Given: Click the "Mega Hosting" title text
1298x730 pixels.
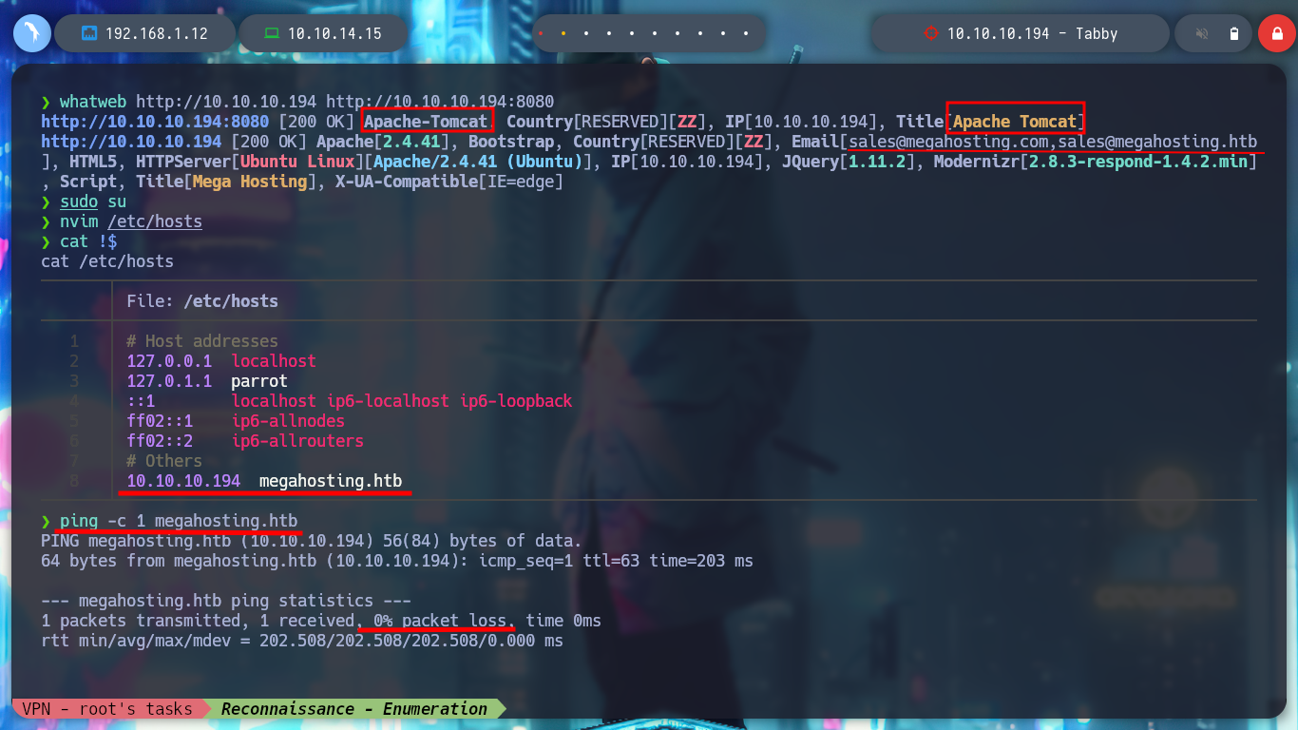Looking at the screenshot, I should (x=250, y=181).
